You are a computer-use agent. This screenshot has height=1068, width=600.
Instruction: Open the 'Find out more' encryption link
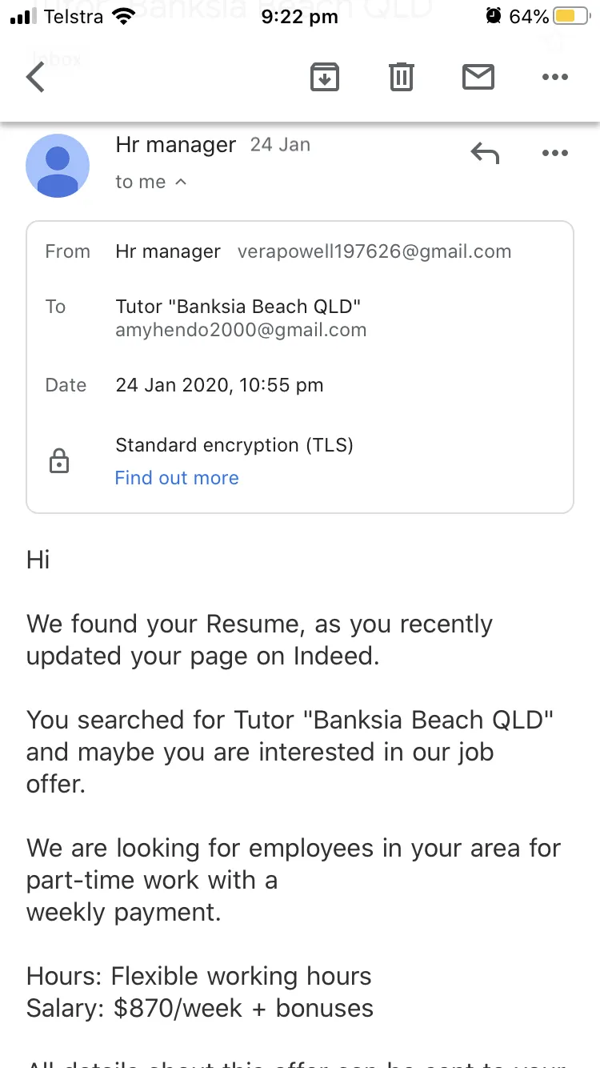tap(177, 478)
